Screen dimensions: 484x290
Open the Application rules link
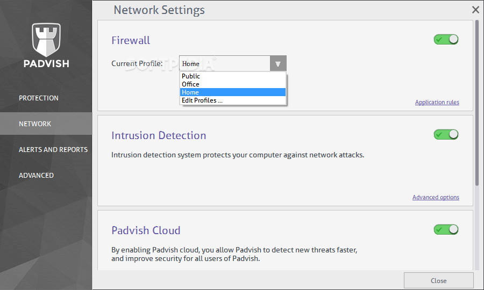click(x=437, y=102)
